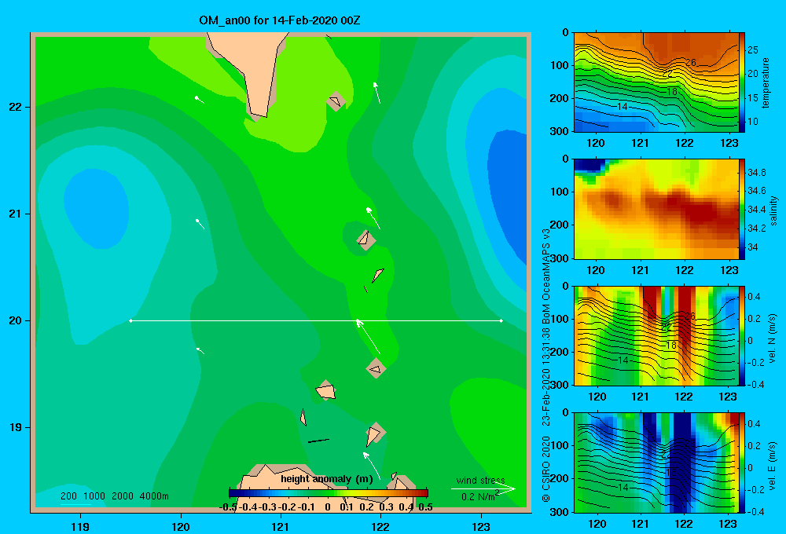Open the eastward velocity section panel
The height and width of the screenshot is (534, 786).
656,463
